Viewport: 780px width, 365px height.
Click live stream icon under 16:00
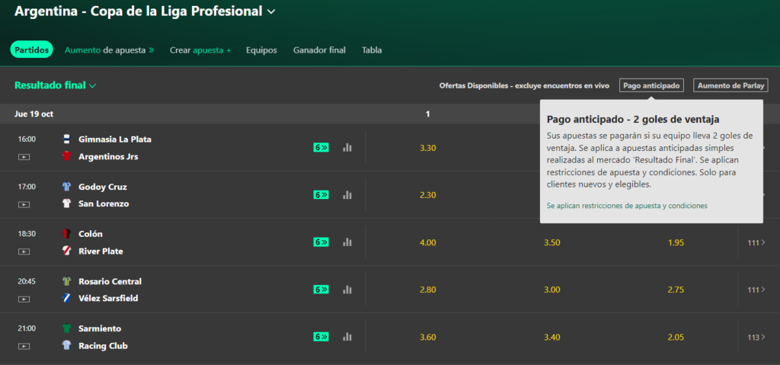click(24, 157)
